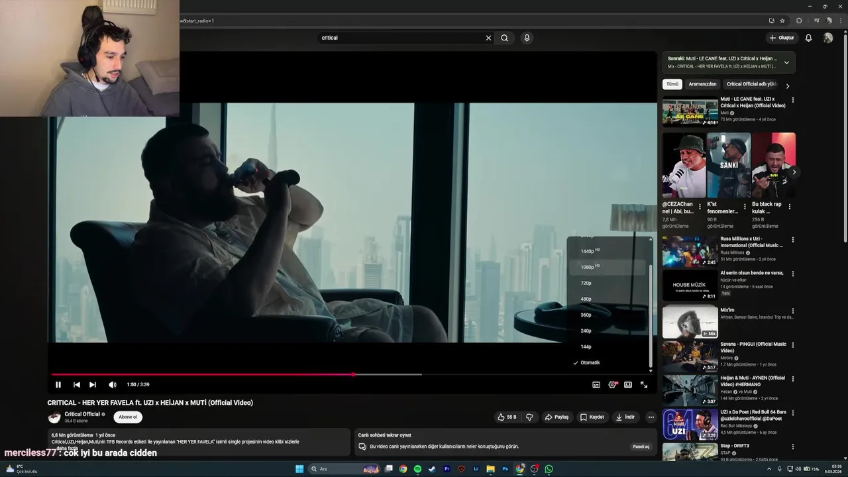848x477 pixels.
Task: Open Steam from the taskbar
Action: [432, 469]
